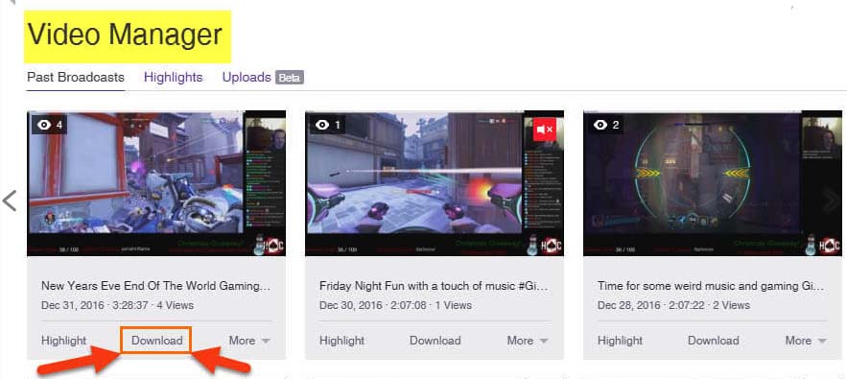
Task: Expand More menu for Dec 28 broadcast
Action: 806,341
